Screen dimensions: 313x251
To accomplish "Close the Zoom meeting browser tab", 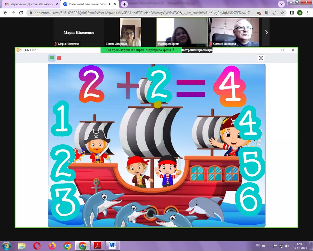I will pyautogui.click(x=115, y=4).
